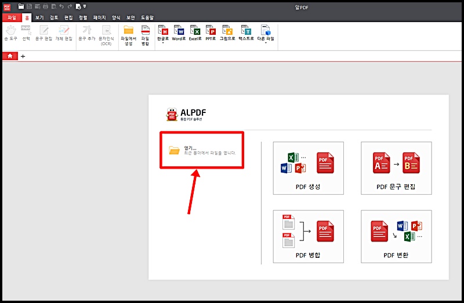Screen dimensions: 464x303
Task: Switch to the 정렬 ribbon tab
Action: pyautogui.click(x=83, y=18)
